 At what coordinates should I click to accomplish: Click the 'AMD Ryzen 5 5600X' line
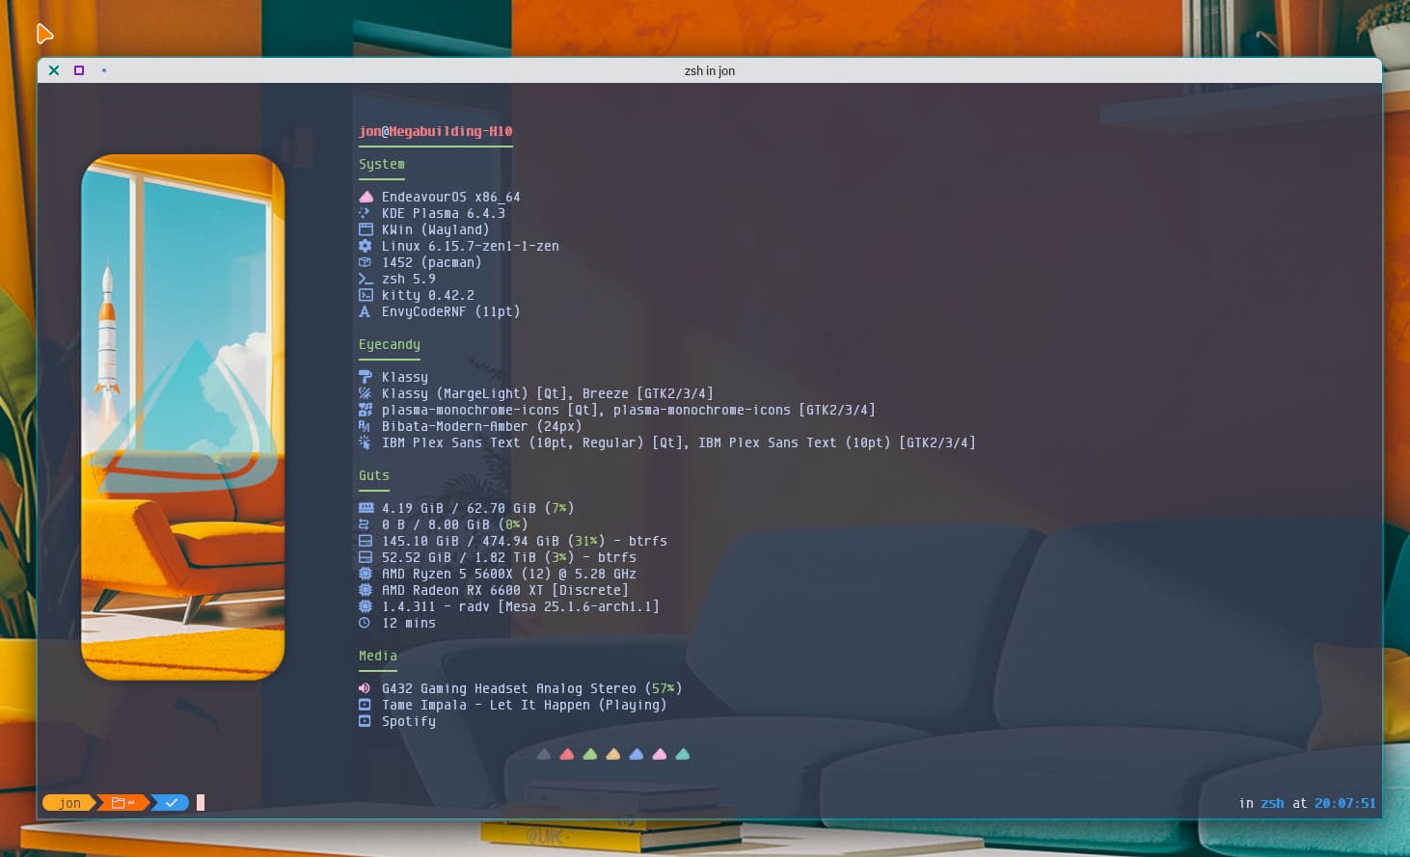(509, 574)
